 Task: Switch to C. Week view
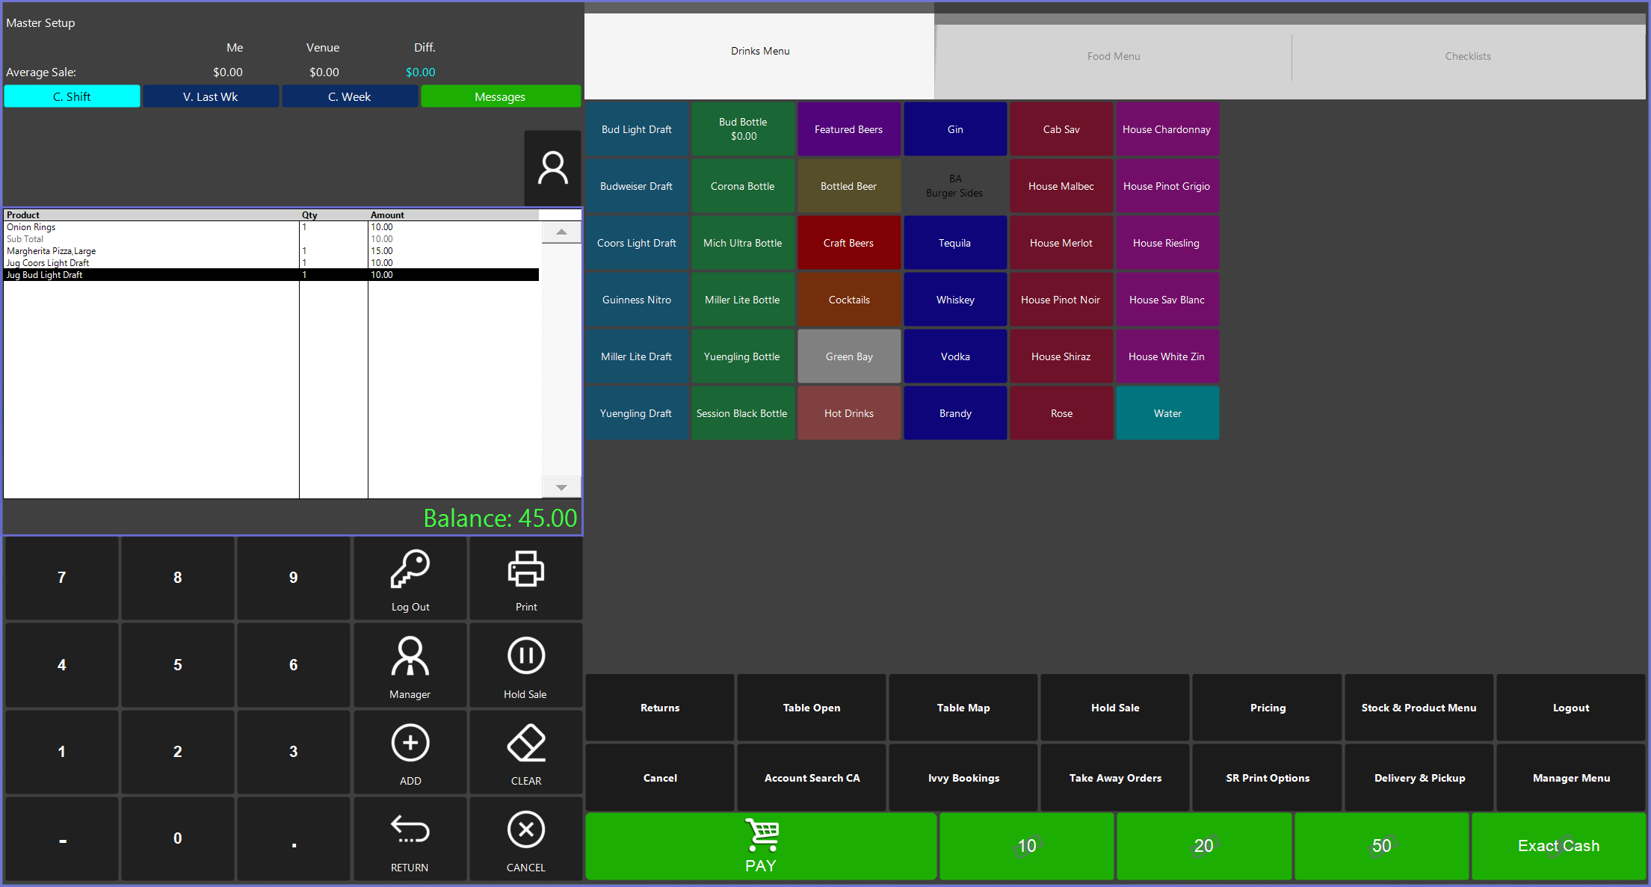click(349, 96)
